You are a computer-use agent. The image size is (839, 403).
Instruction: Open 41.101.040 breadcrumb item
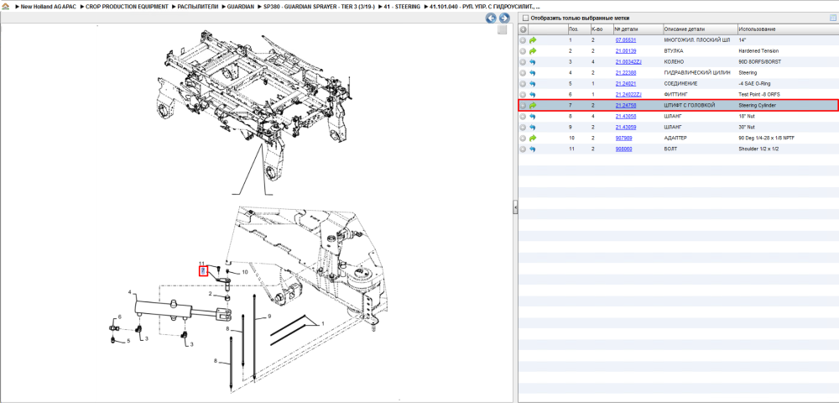[485, 7]
